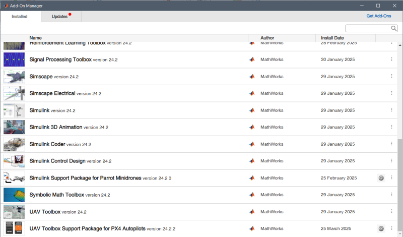Image resolution: width=403 pixels, height=237 pixels.
Task: Click the vertical scrollbar thumb
Action: click(x=400, y=184)
